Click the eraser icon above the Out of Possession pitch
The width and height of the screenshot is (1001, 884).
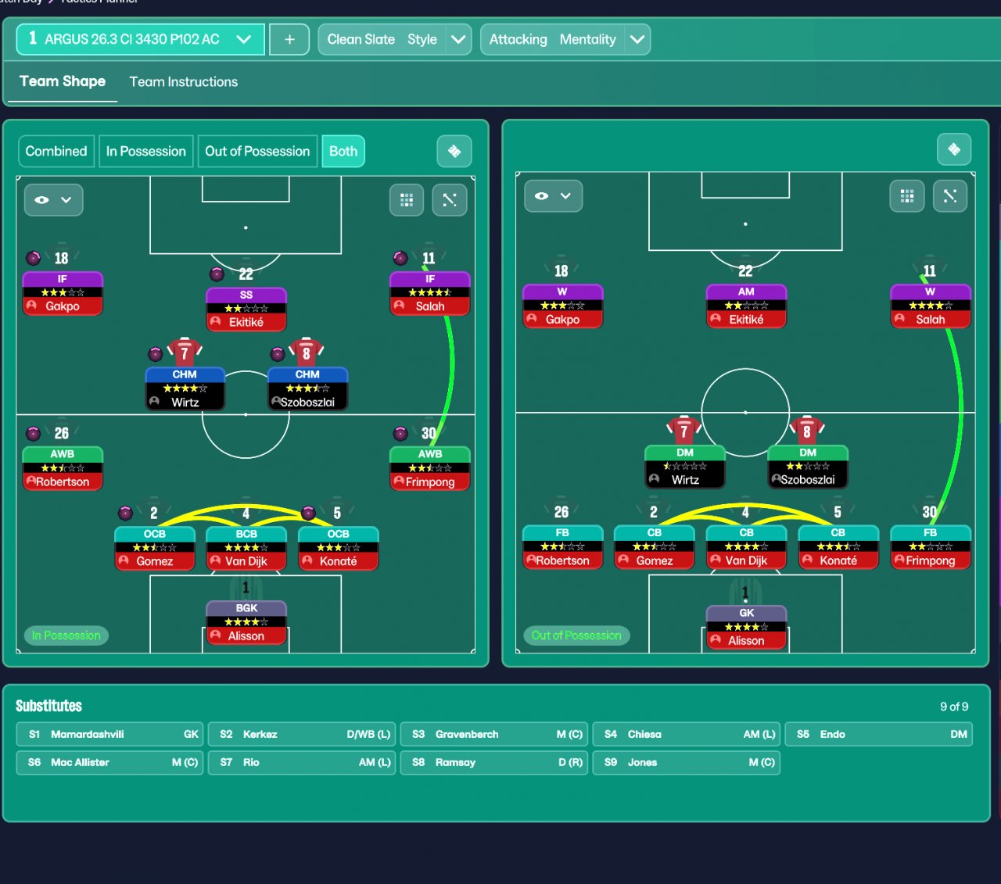click(954, 149)
